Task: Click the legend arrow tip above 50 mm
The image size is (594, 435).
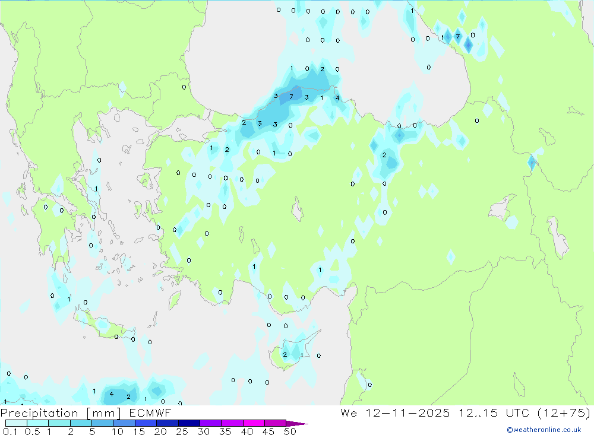Action: pos(296,424)
